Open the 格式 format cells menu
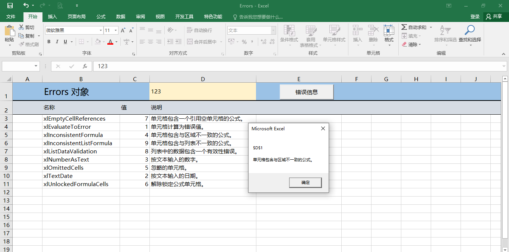 click(389, 36)
